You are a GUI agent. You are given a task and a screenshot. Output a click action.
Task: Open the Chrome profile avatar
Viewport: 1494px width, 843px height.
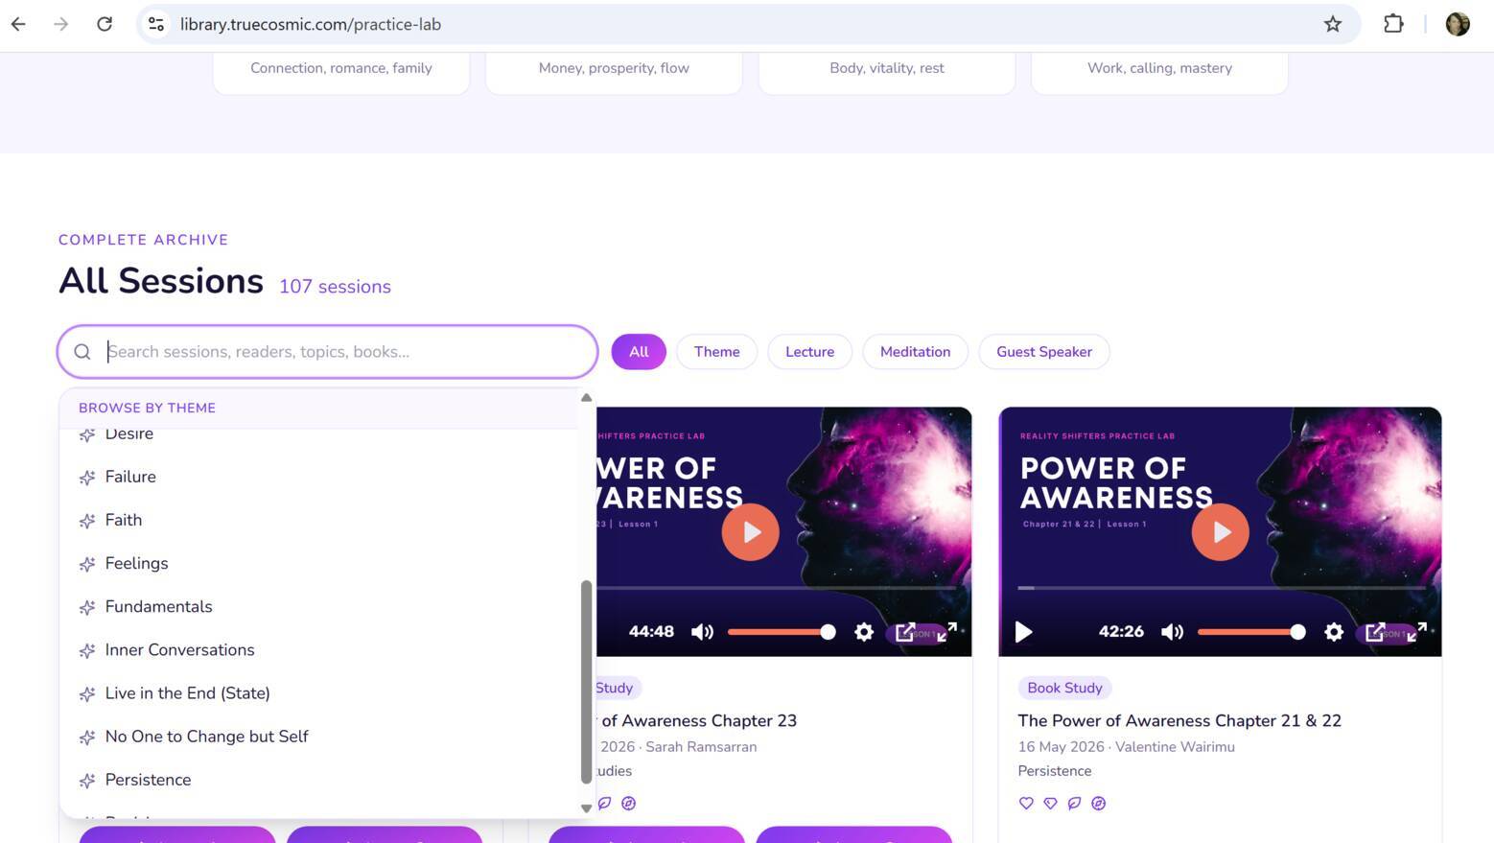pos(1458,24)
